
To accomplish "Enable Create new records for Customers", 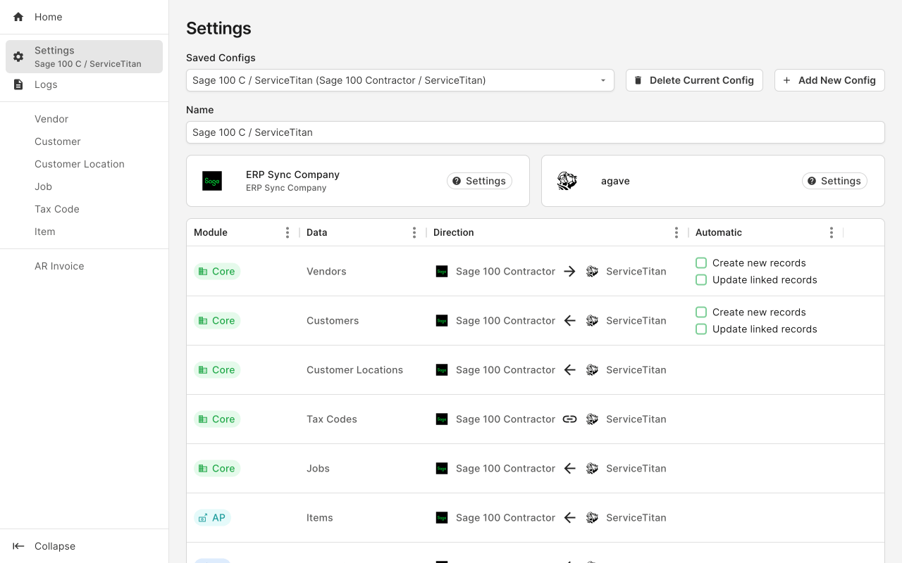I will pos(701,312).
